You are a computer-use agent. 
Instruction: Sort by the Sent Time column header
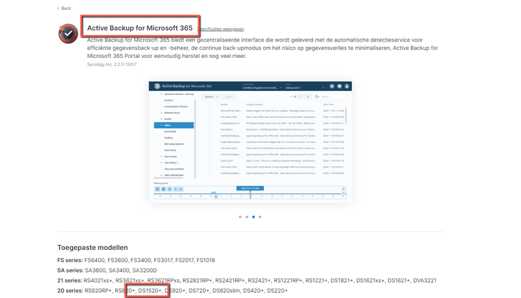tap(328, 105)
